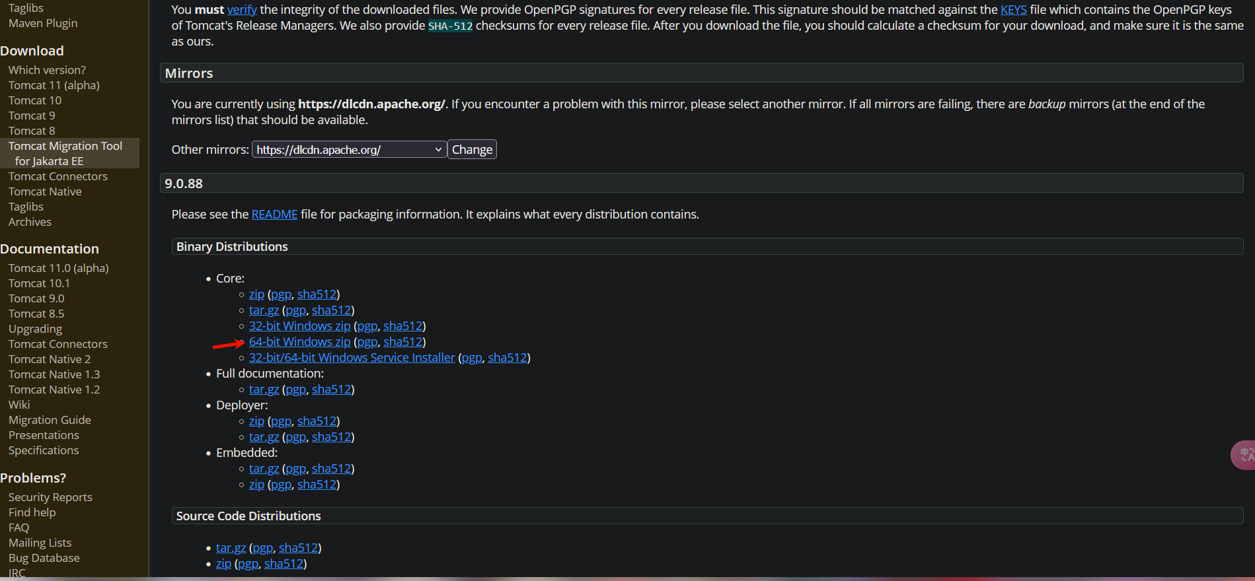
Task: Open the KEYS file link
Action: tap(1014, 10)
